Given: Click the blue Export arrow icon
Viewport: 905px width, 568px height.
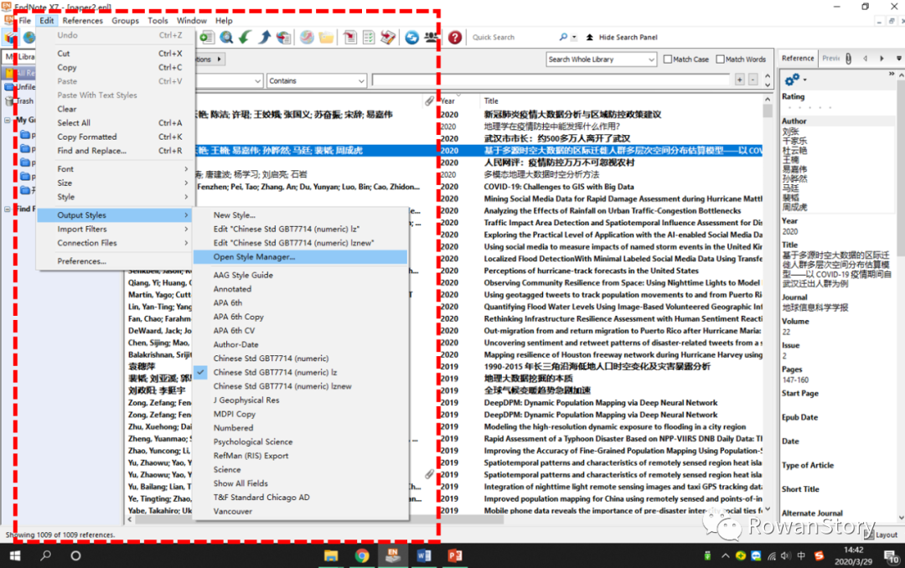Looking at the screenshot, I should pyautogui.click(x=264, y=38).
